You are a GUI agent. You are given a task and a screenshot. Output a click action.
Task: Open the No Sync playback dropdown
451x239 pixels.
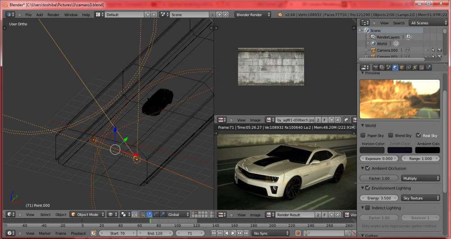[270, 233]
